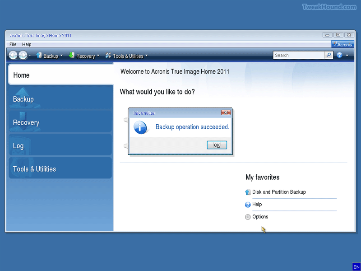
Task: Select the Home sidebar tab
Action: click(x=61, y=75)
